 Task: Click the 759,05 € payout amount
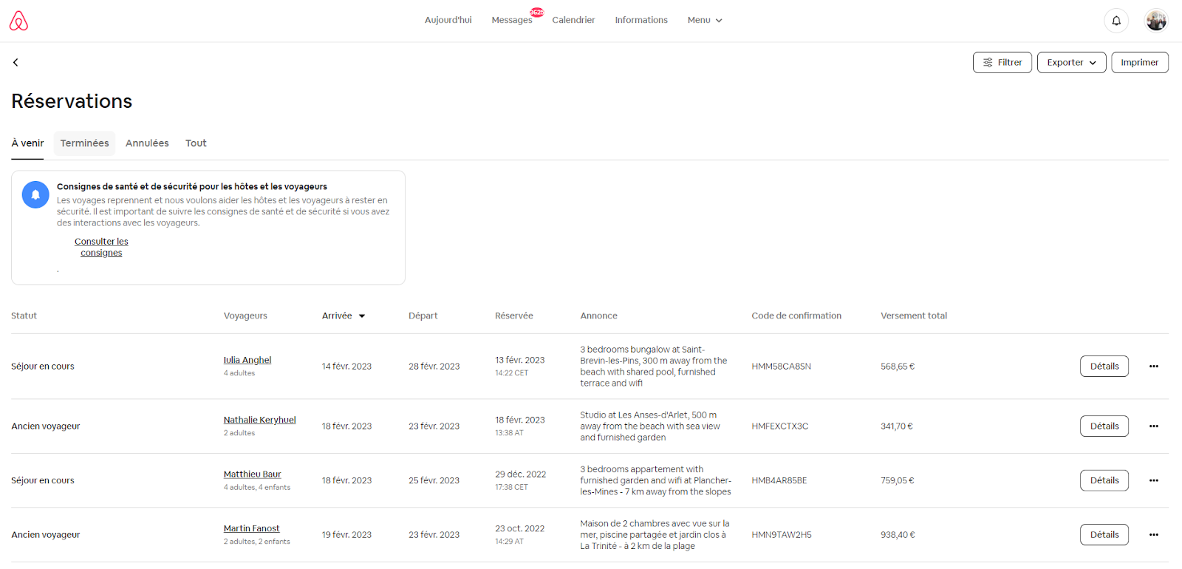(x=897, y=481)
